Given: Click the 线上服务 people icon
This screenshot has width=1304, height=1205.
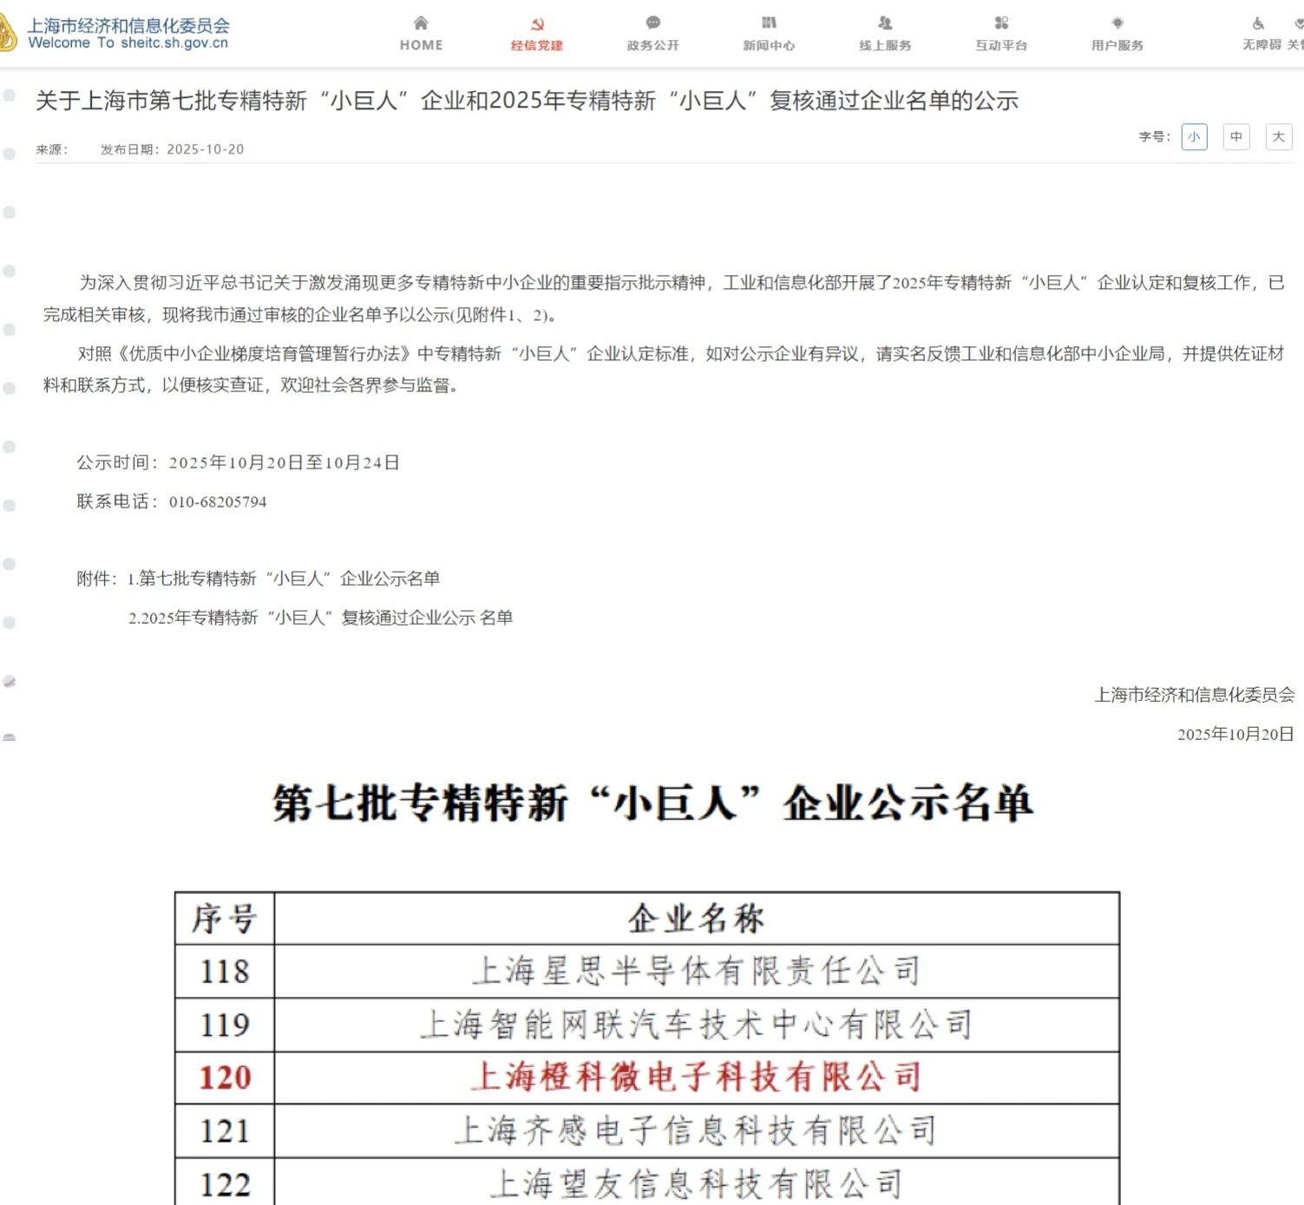Looking at the screenshot, I should point(885,23).
